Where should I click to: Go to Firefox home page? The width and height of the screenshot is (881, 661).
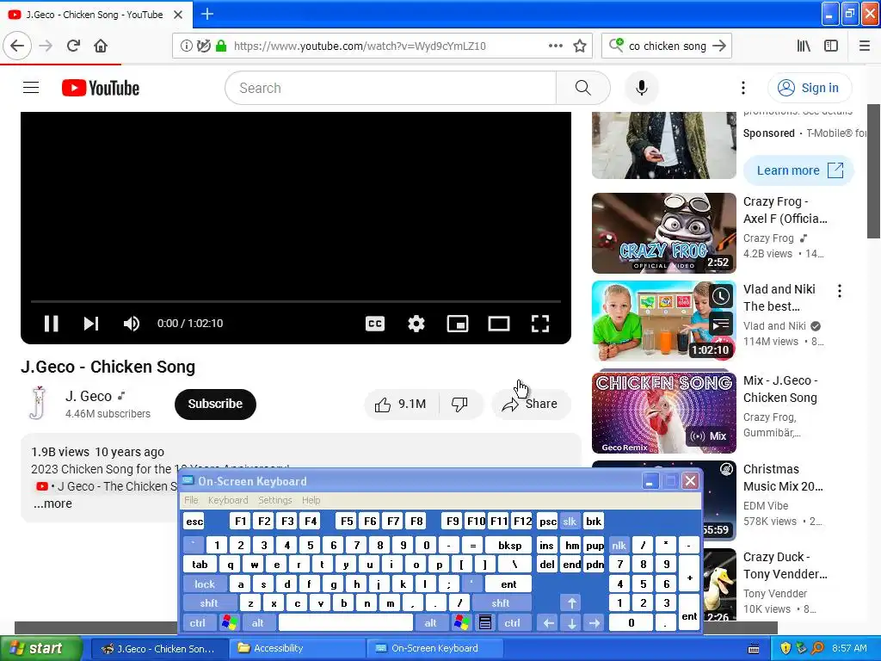[x=101, y=46]
